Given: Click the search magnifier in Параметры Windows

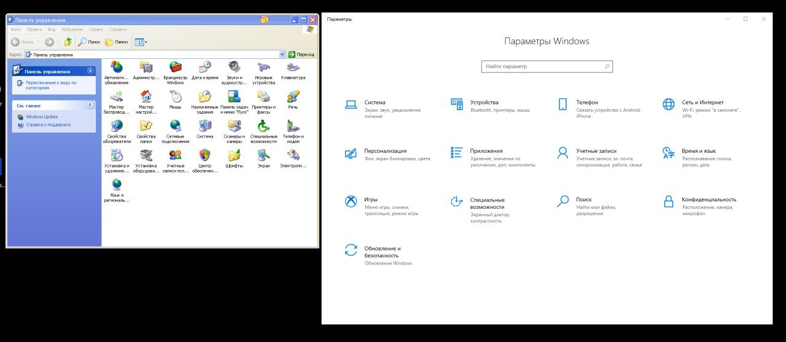Looking at the screenshot, I should (607, 66).
